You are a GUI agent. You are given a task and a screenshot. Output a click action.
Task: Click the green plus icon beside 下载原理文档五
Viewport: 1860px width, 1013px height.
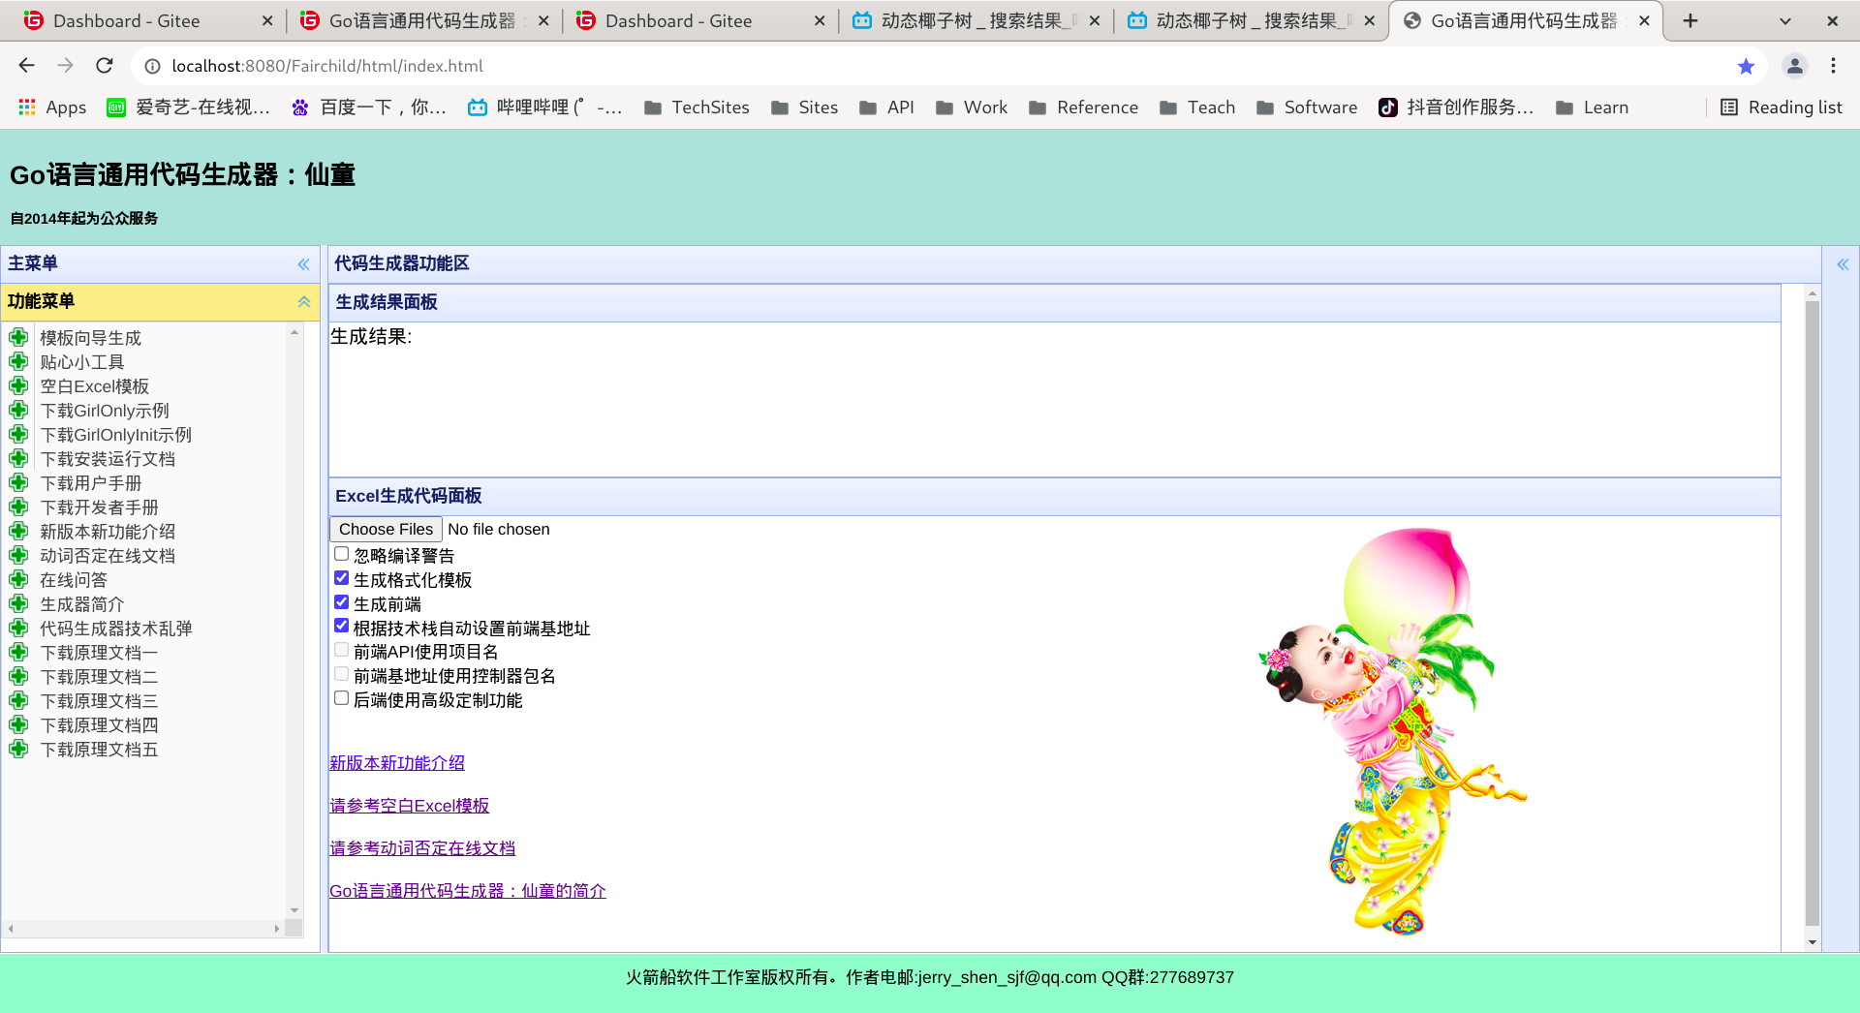pyautogui.click(x=18, y=749)
